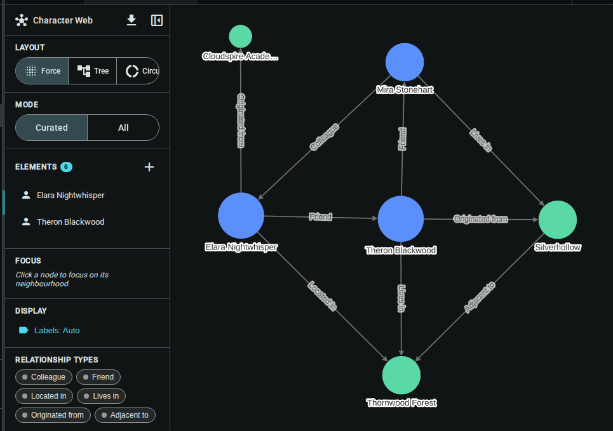Screen dimensions: 613x431
Task: Focus on the Silverhollow location node
Action: [557, 220]
